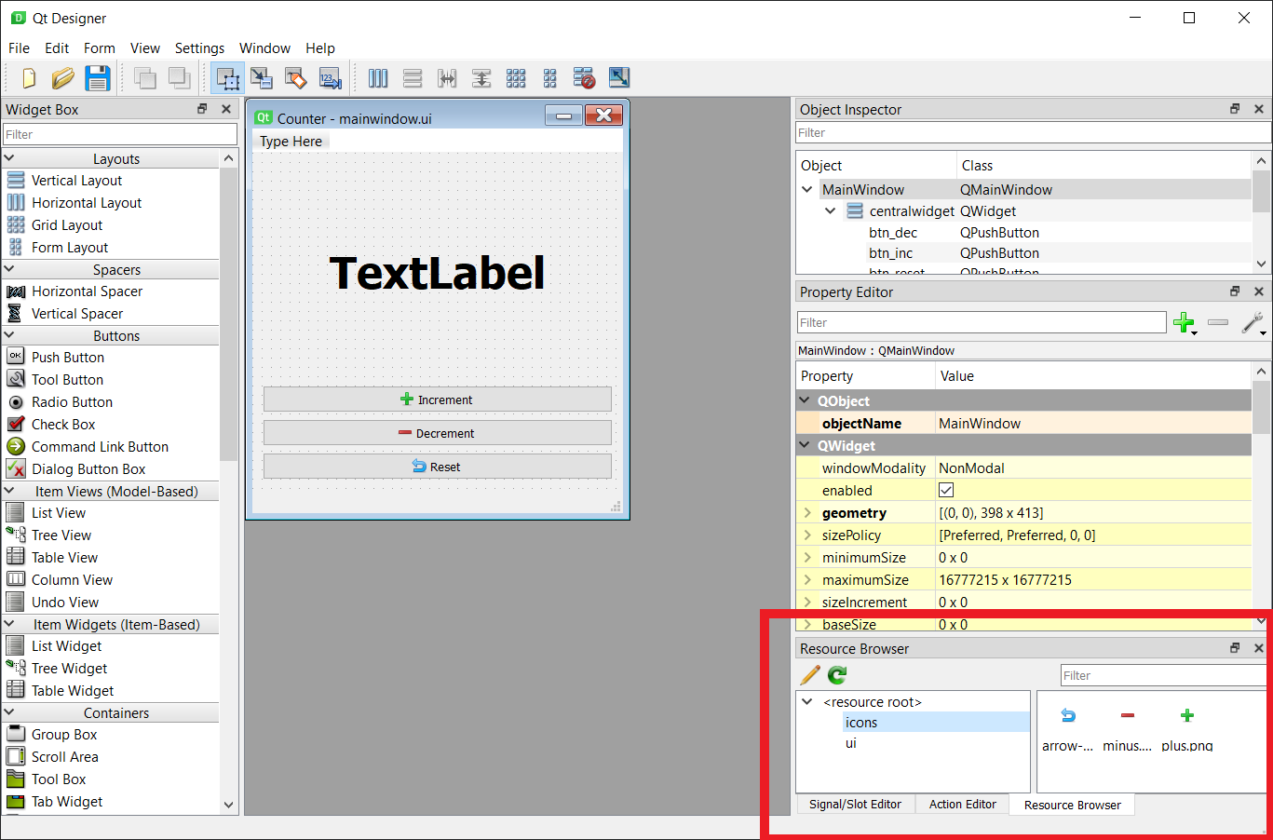
Task: Open the Settings menu
Action: point(199,48)
